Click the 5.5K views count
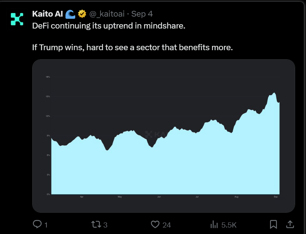 pos(229,225)
